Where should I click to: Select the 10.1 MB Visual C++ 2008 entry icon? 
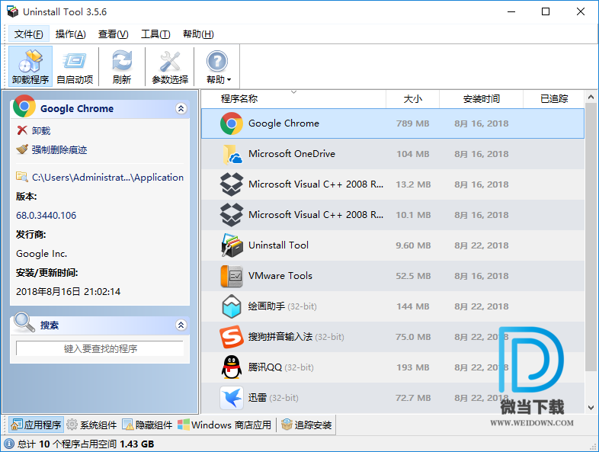click(x=232, y=215)
